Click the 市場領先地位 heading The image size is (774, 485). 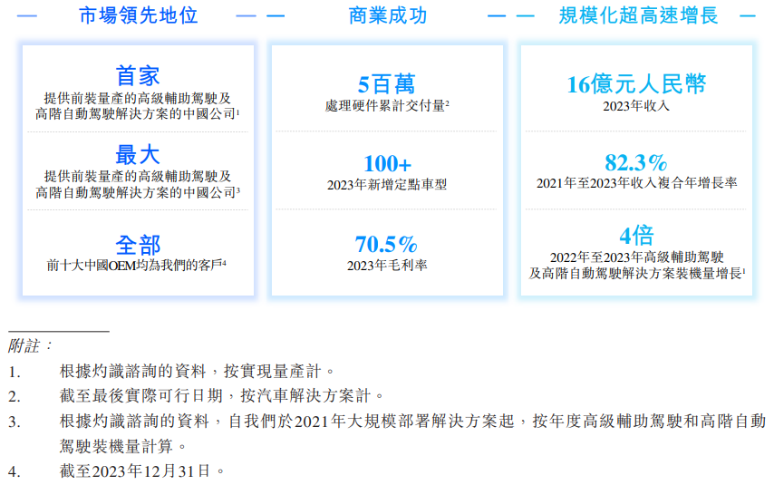click(x=138, y=15)
